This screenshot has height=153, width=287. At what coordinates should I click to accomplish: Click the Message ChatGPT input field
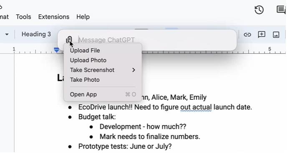coord(156,40)
